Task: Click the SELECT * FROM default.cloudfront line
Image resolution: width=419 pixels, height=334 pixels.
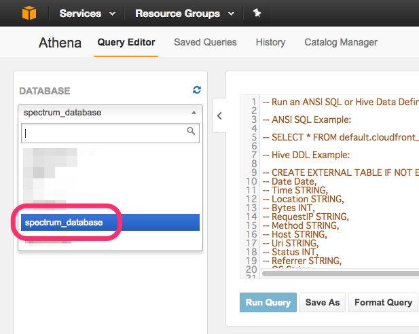Action: tap(341, 137)
